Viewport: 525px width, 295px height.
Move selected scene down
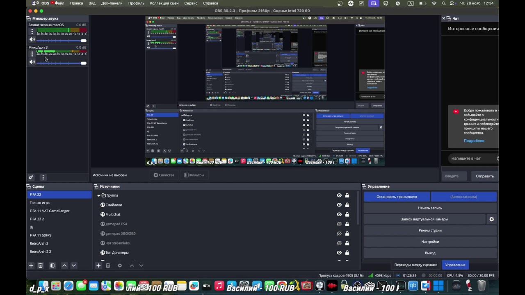(74, 265)
